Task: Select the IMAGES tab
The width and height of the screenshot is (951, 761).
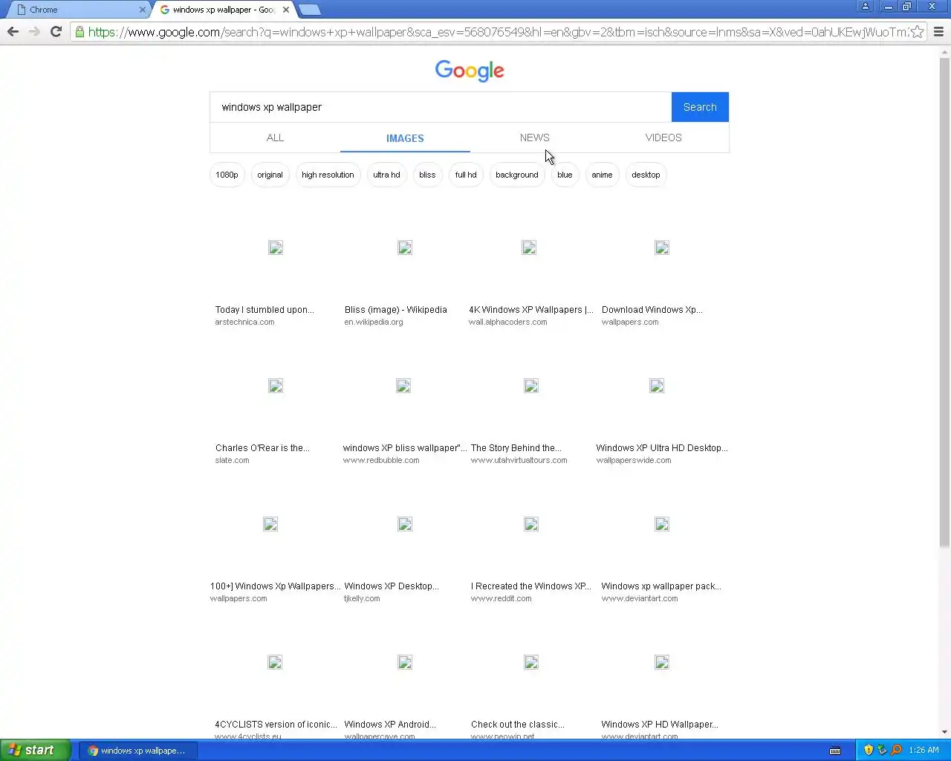Action: (405, 138)
